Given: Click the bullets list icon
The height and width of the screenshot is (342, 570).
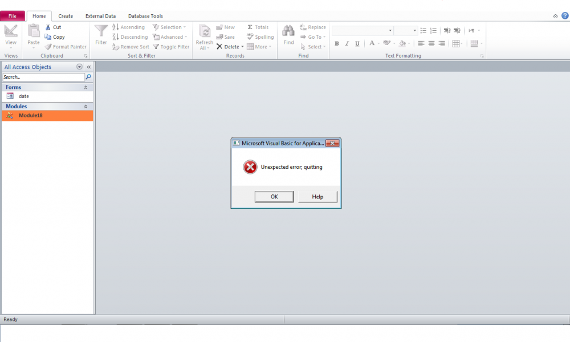Looking at the screenshot, I should (423, 31).
